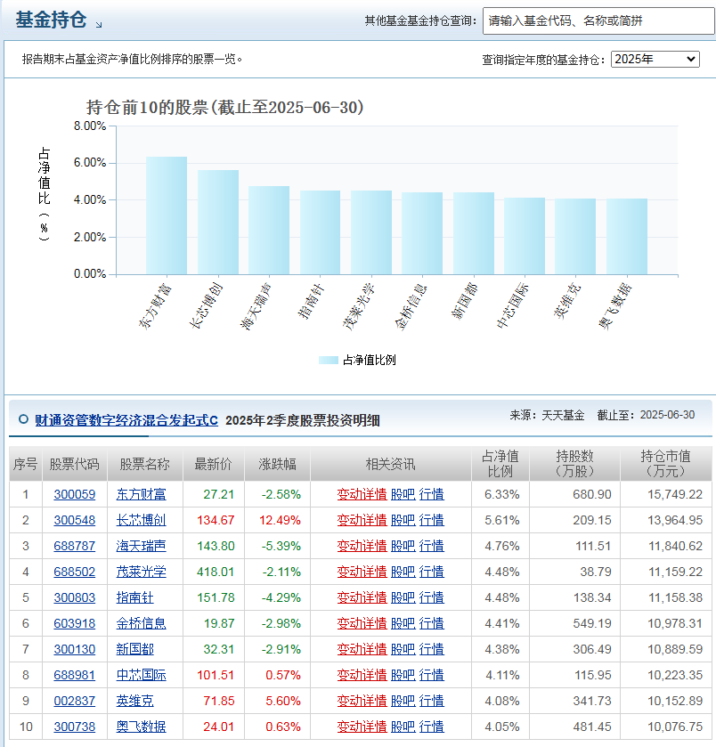Open 中芯国际 stock name link
Viewport: 716px width, 747px height.
(141, 675)
